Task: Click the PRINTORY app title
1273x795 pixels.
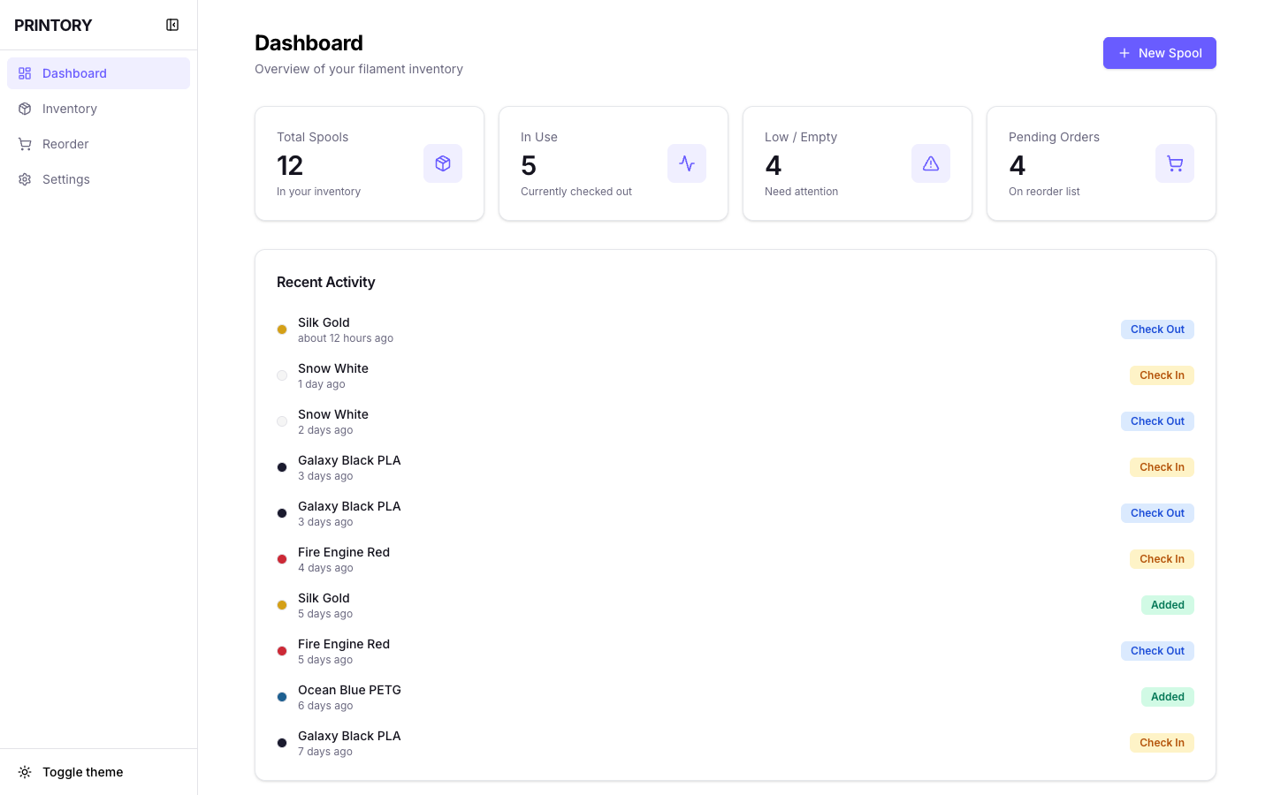Action: click(53, 25)
